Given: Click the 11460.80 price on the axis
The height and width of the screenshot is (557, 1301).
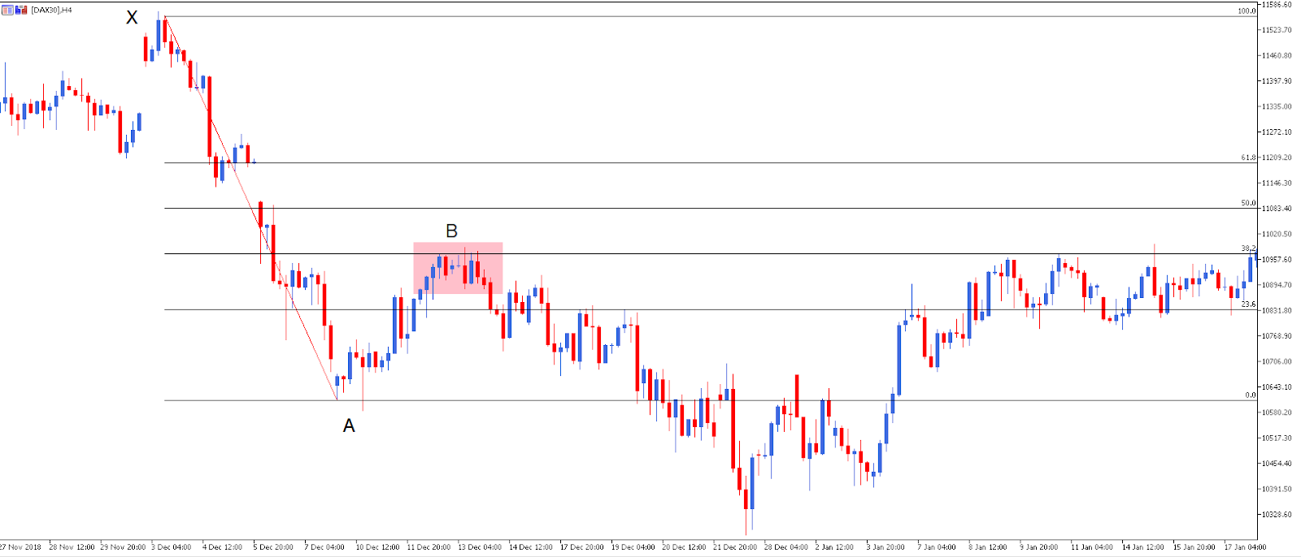Looking at the screenshot, I should [1277, 56].
